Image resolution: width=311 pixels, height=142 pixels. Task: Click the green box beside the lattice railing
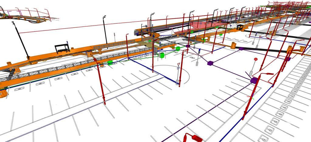coord(110,62)
